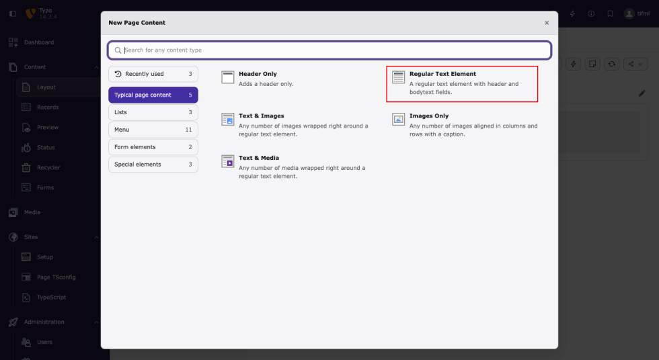
Task: Click the TypoScript label in sidebar
Action: click(x=51, y=298)
